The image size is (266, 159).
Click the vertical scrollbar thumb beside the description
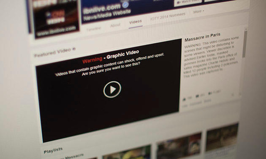click(x=245, y=44)
